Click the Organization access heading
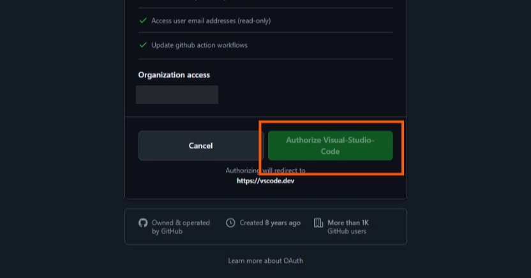Screen dimensions: 531x278 point(174,75)
